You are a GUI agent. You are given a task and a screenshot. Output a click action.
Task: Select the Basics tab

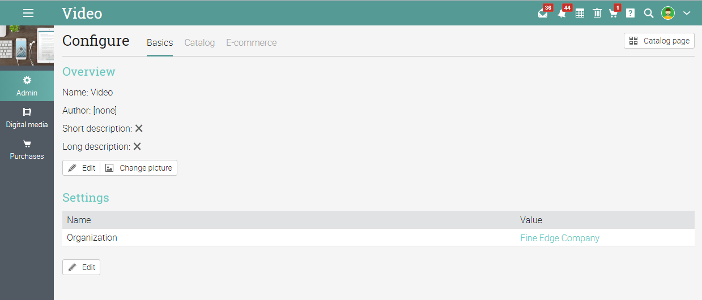[x=160, y=42]
